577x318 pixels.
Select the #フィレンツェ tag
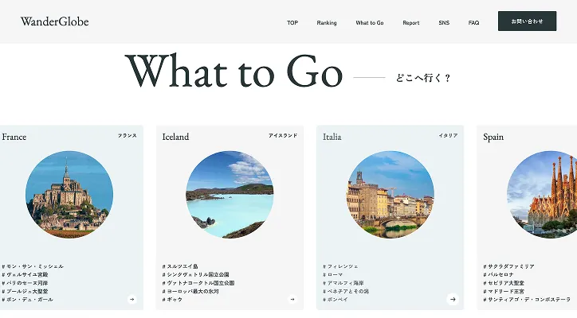click(x=340, y=266)
